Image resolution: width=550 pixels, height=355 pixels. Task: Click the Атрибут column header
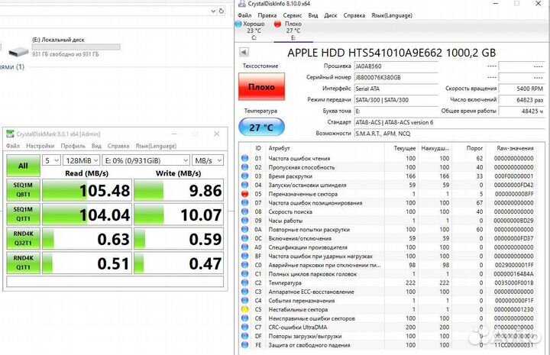click(x=280, y=148)
